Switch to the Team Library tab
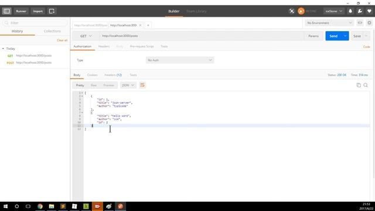 coord(196,11)
